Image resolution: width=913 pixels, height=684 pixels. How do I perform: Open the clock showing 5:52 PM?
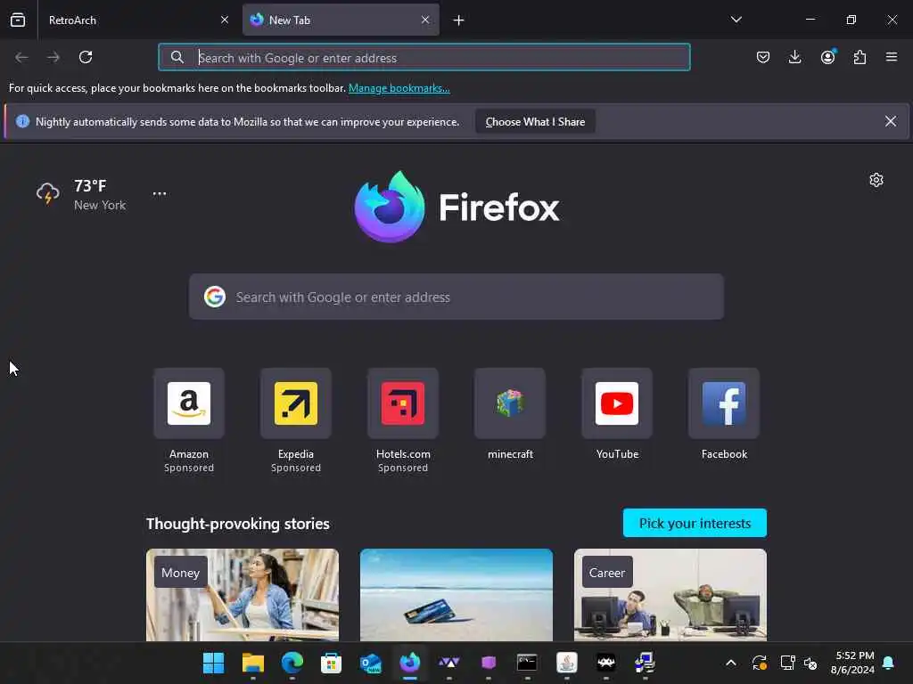(853, 663)
